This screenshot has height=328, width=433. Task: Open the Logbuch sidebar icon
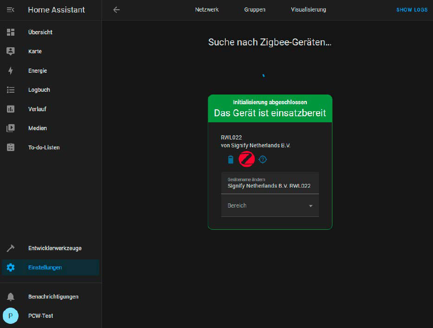[x=10, y=89]
